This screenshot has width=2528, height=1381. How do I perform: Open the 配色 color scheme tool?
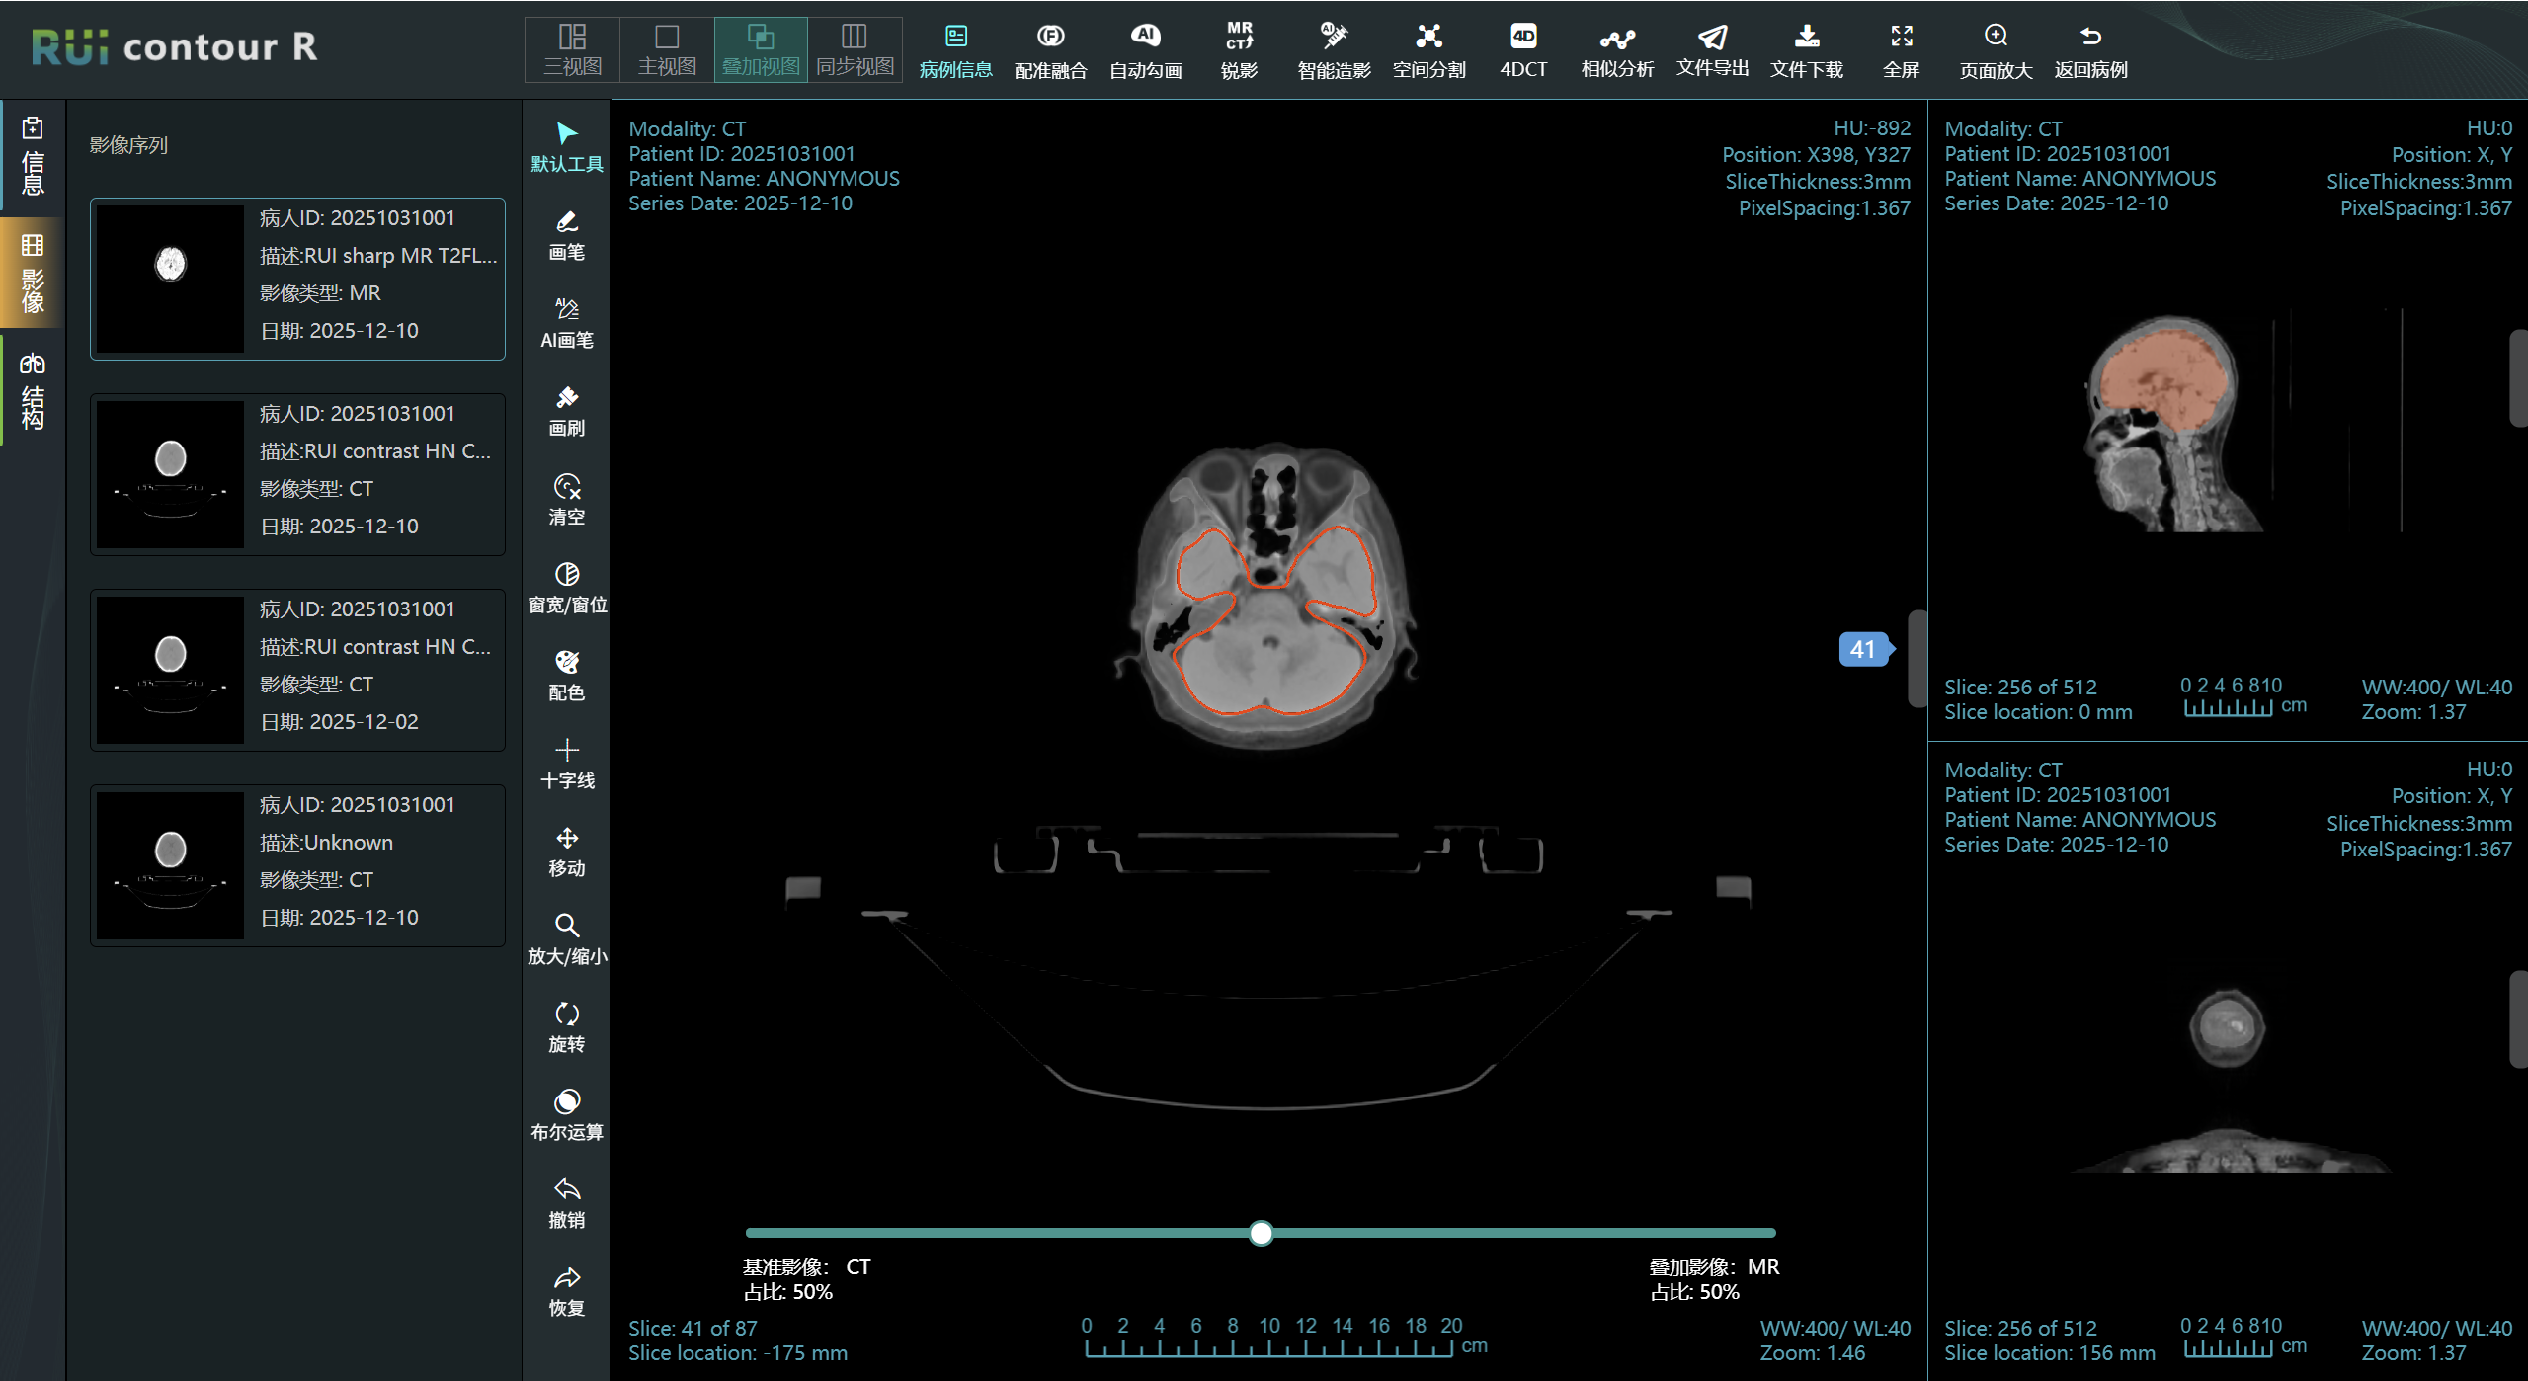(x=566, y=675)
